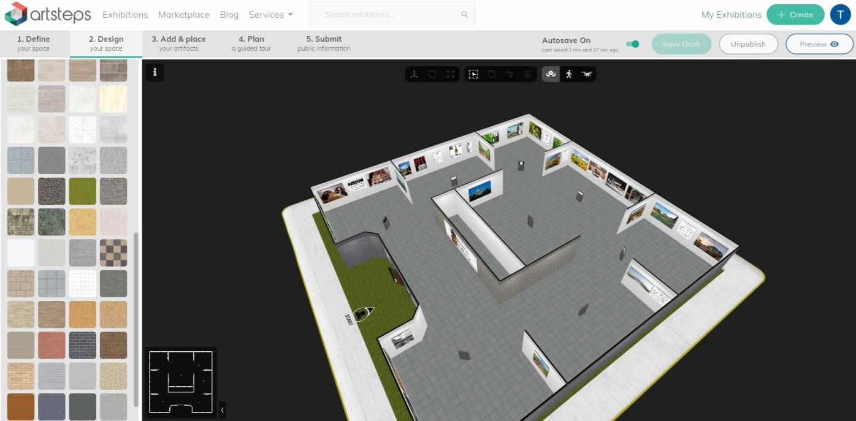Click the undo arrow icon
This screenshot has height=421, width=856.
(510, 74)
